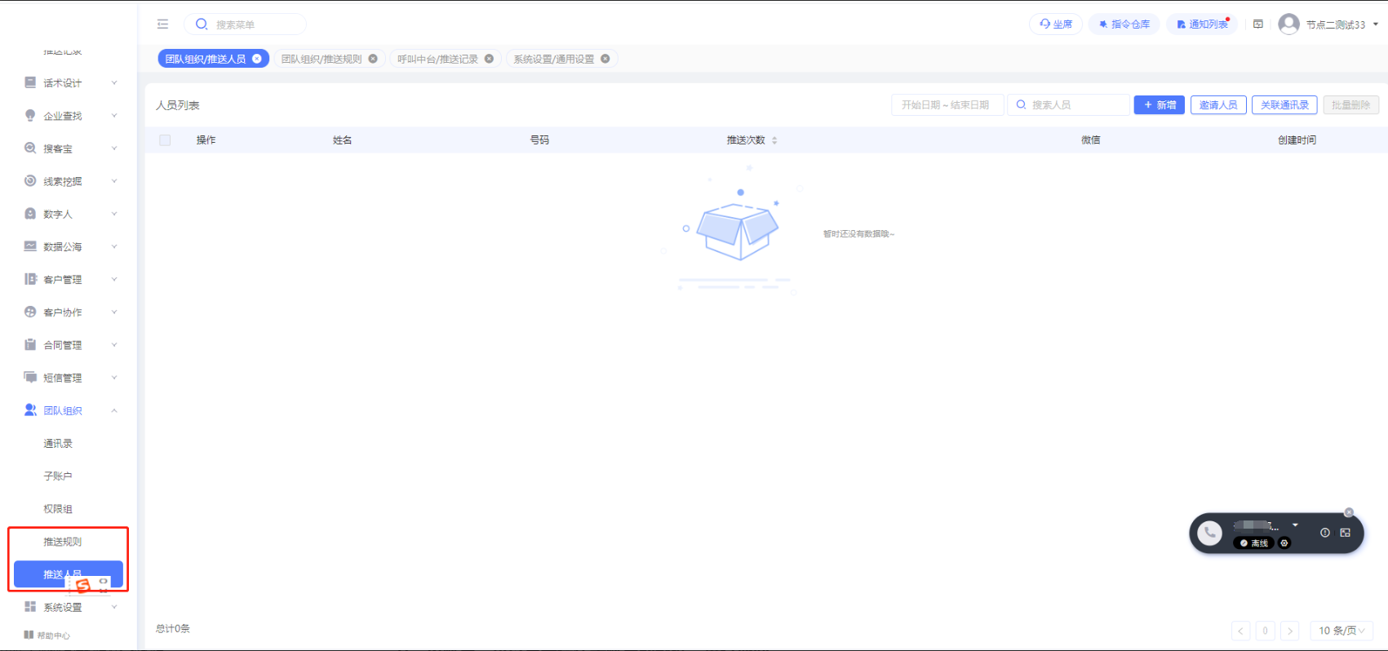Close the 团队组织/推送规则 tab
Image resolution: width=1388 pixels, height=651 pixels.
point(373,59)
